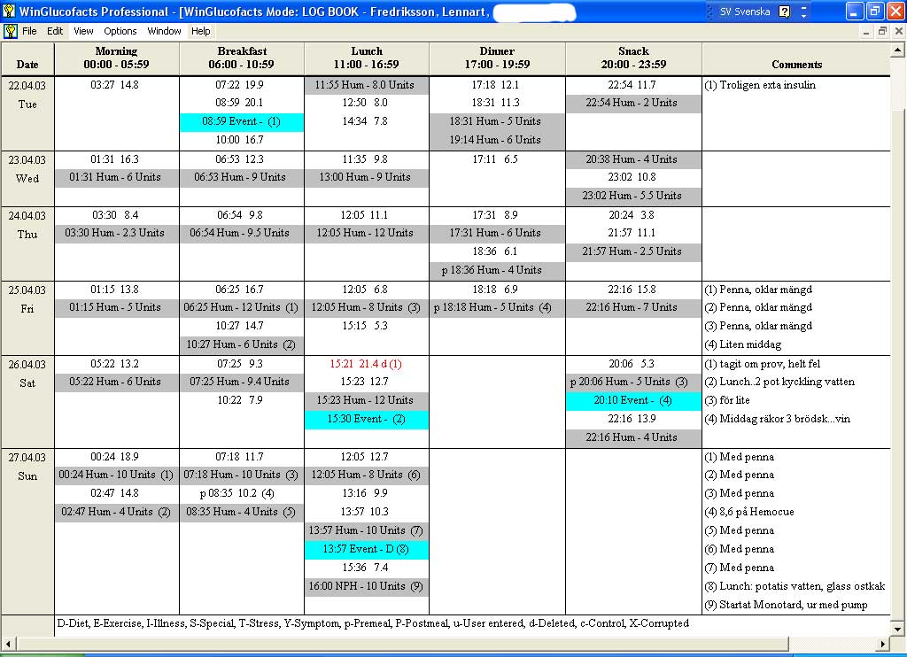
Task: Select the '00:24 Hum - 10 Units (1)' entry
Action: tap(116, 475)
